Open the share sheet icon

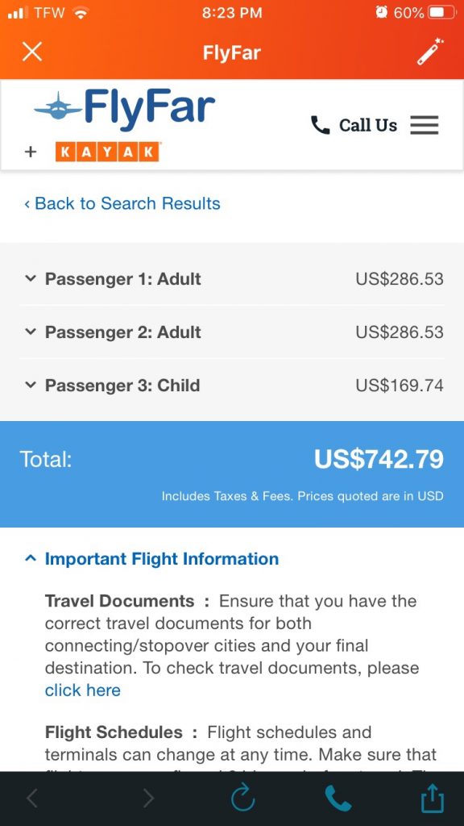pos(432,798)
